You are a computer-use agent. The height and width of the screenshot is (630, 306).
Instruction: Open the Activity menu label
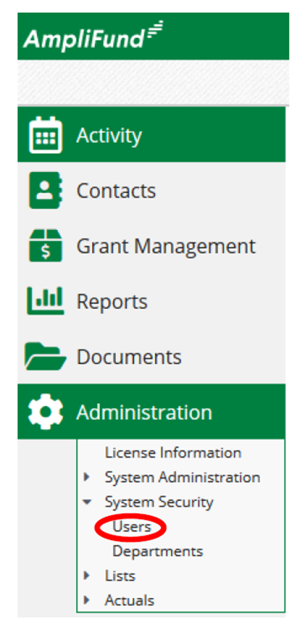coord(109,135)
